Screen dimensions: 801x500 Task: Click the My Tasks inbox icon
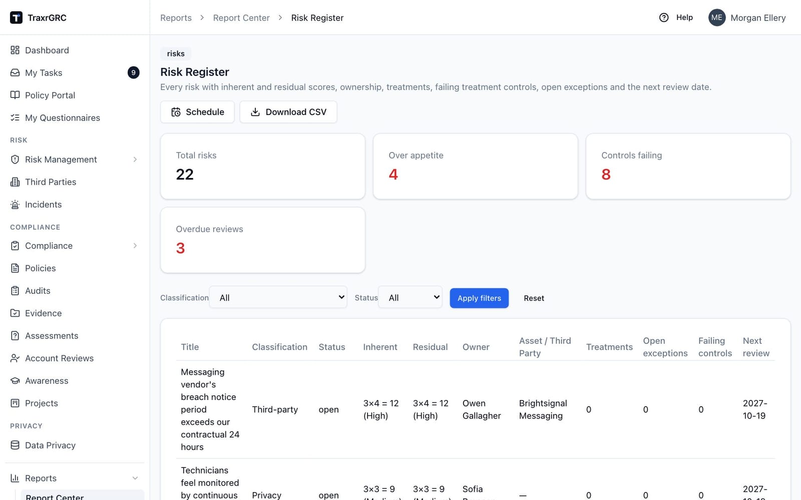15,72
